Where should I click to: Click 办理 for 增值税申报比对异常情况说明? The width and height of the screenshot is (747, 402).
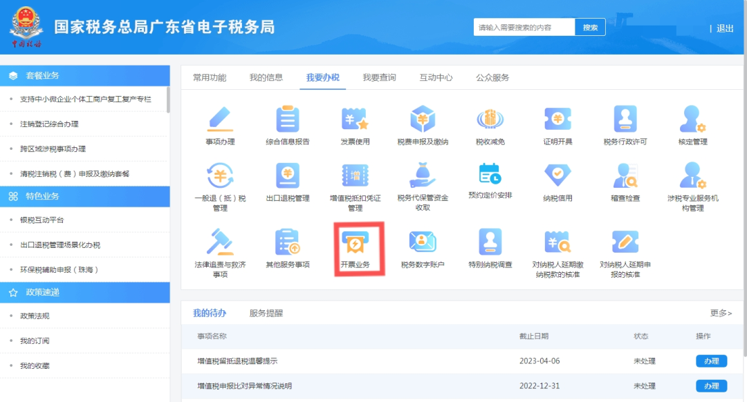tap(711, 386)
